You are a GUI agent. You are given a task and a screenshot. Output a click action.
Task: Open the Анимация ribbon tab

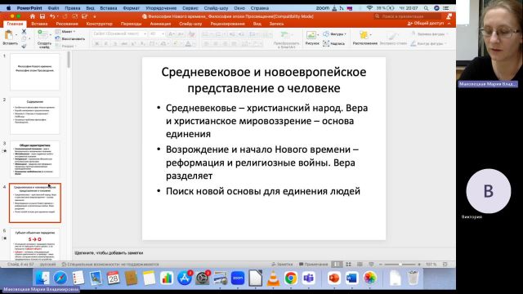pyautogui.click(x=160, y=24)
